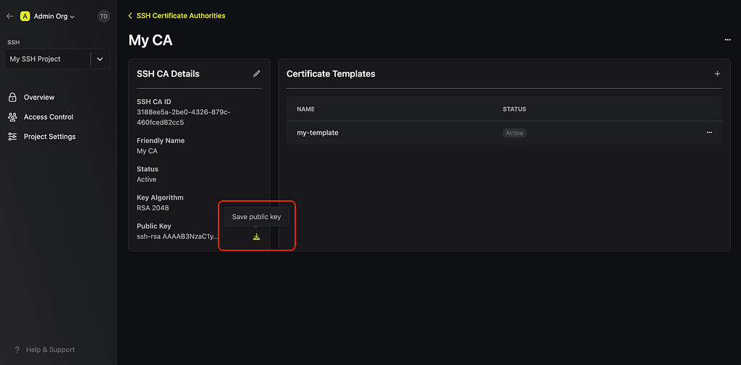
Task: Click the back arrow beside Admin Org
Action: click(9, 16)
